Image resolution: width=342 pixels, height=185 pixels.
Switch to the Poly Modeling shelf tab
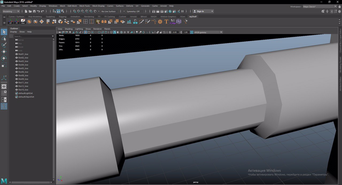35,17
